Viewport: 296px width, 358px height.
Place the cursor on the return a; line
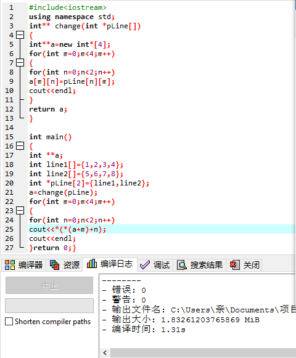coord(48,109)
